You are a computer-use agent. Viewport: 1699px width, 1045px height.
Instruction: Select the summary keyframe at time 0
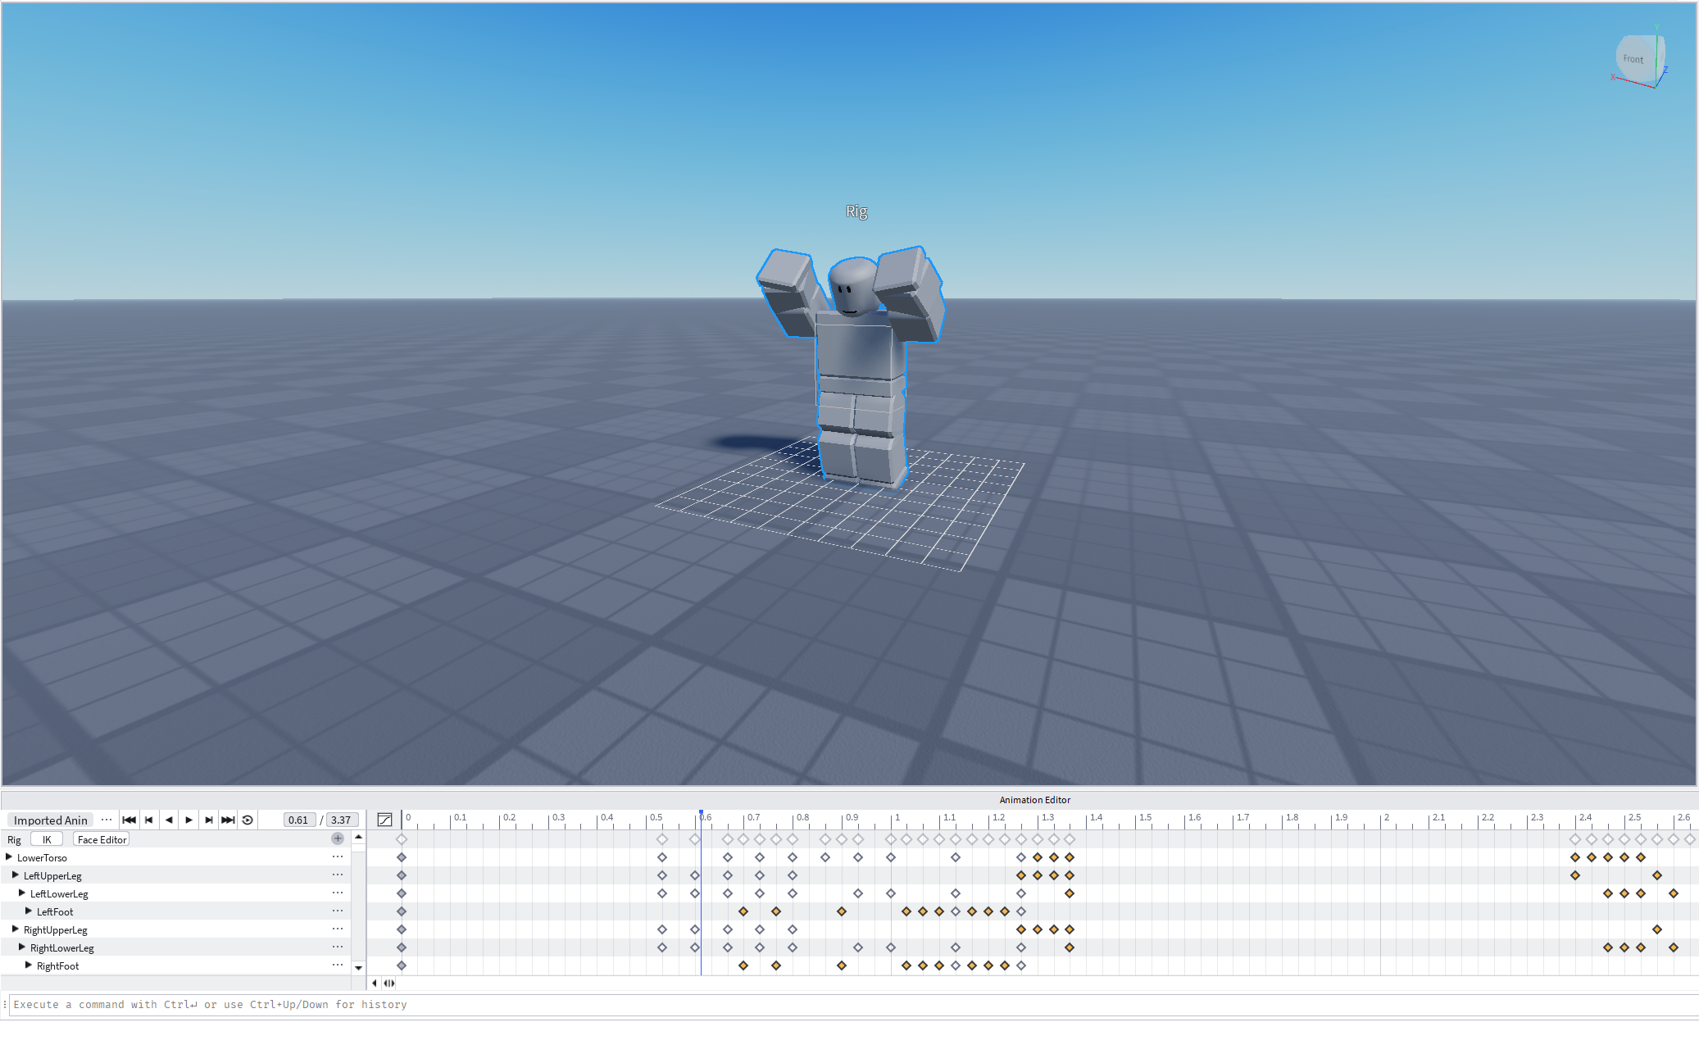click(x=402, y=839)
